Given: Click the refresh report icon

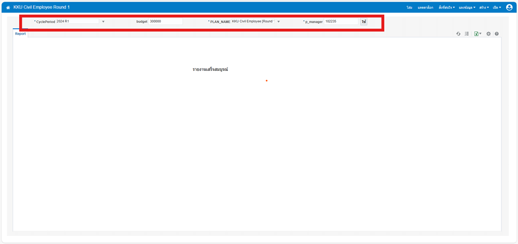Looking at the screenshot, I should coord(458,34).
